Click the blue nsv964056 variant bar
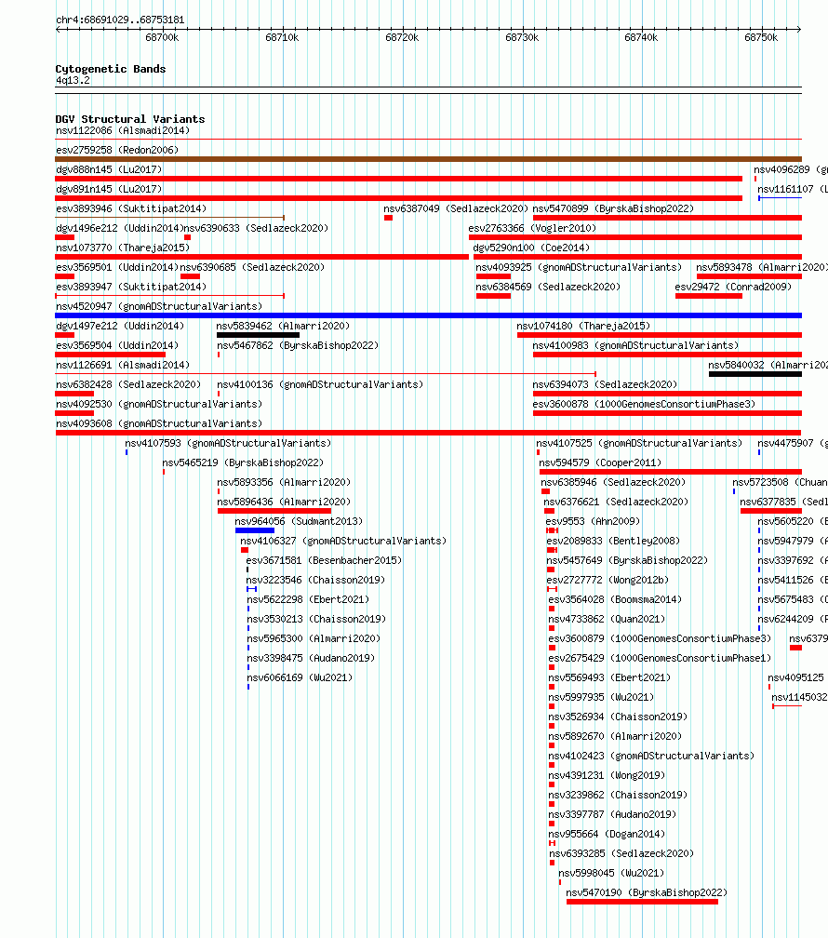Image resolution: width=828 pixels, height=938 pixels. [x=255, y=530]
